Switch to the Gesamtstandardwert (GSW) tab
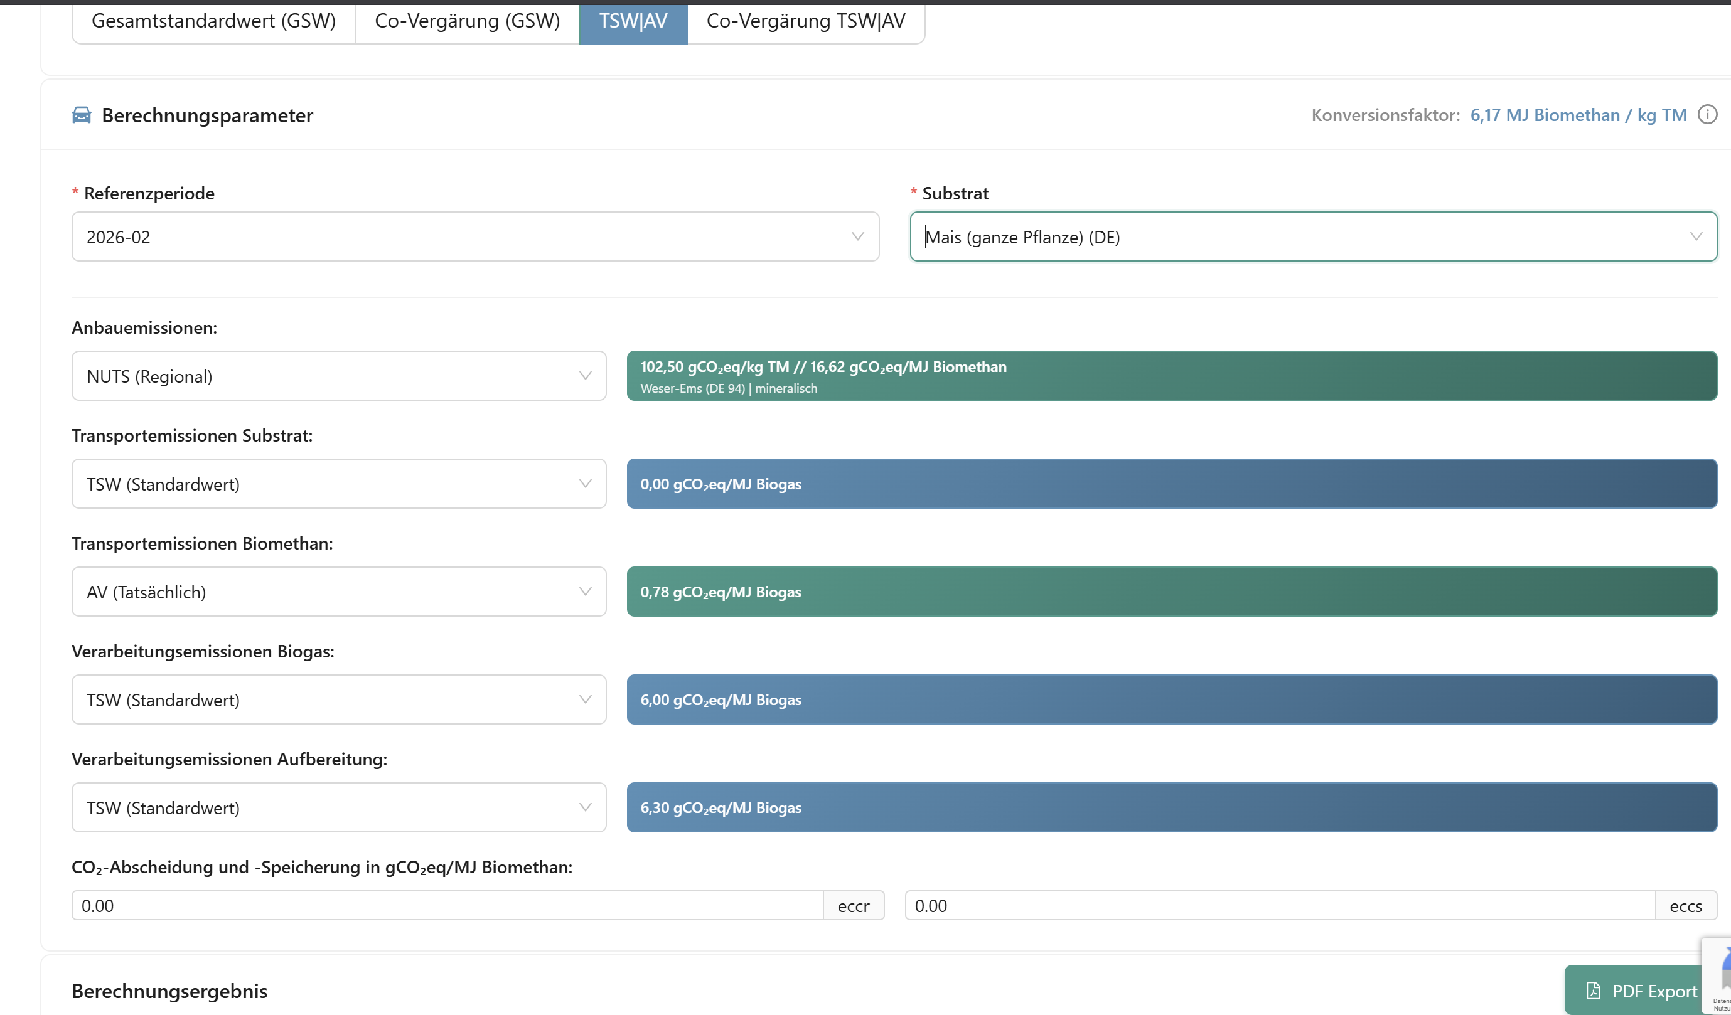The height and width of the screenshot is (1015, 1731). [213, 21]
